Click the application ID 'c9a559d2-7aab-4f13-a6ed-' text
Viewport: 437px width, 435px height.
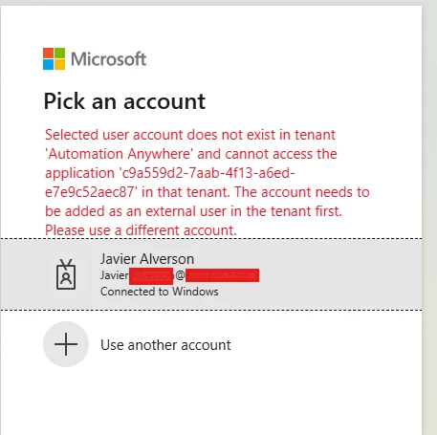click(x=207, y=173)
